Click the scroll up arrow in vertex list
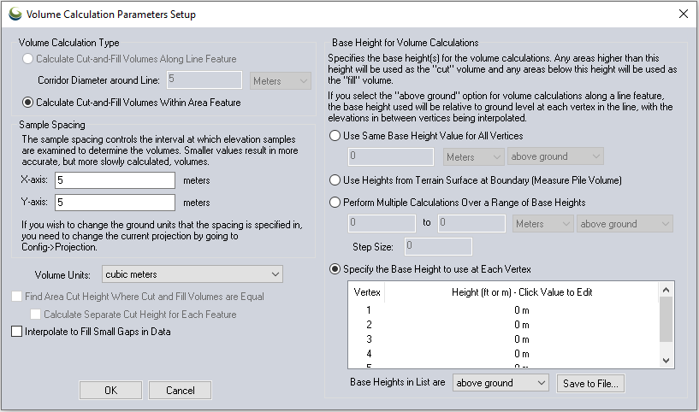699x412 pixels. coord(666,291)
